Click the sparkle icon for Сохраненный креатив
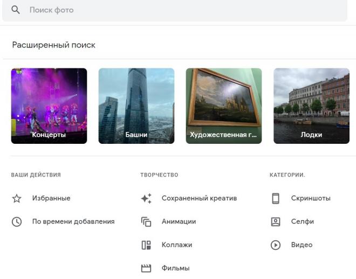 point(146,198)
